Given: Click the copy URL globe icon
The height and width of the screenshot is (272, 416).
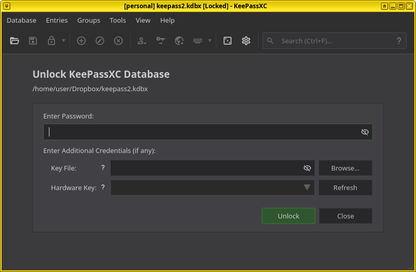Looking at the screenshot, I should [x=179, y=41].
